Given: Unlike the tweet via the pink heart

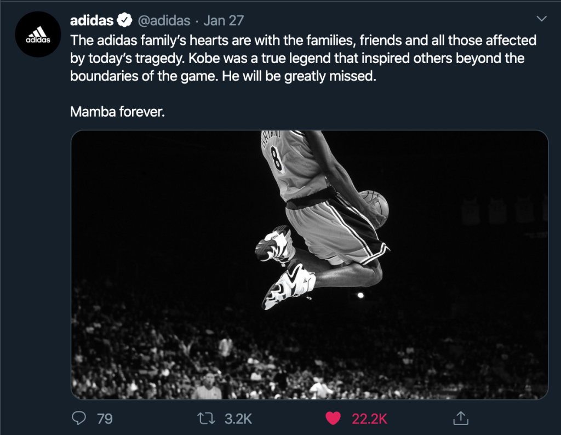Looking at the screenshot, I should 333,419.
